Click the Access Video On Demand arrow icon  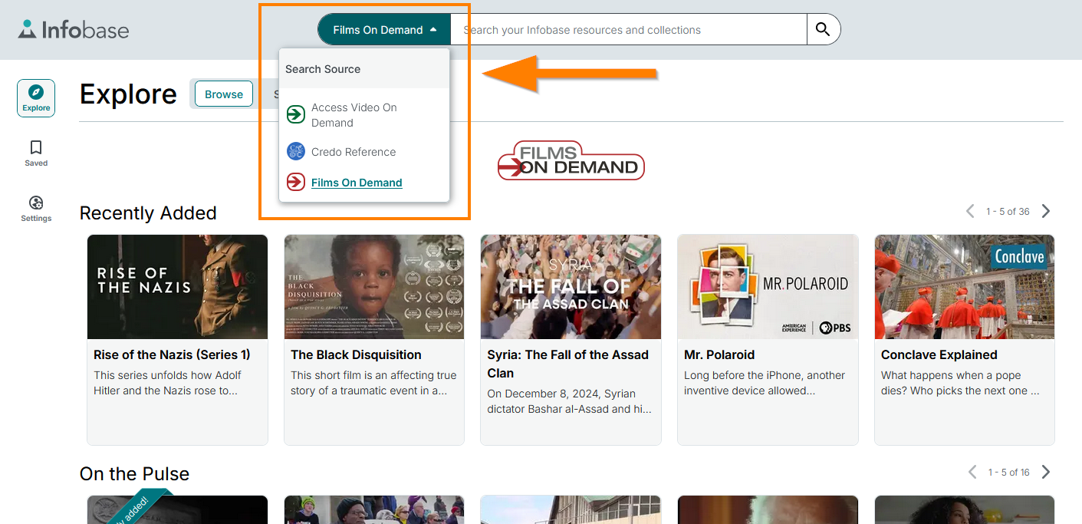[x=296, y=115]
